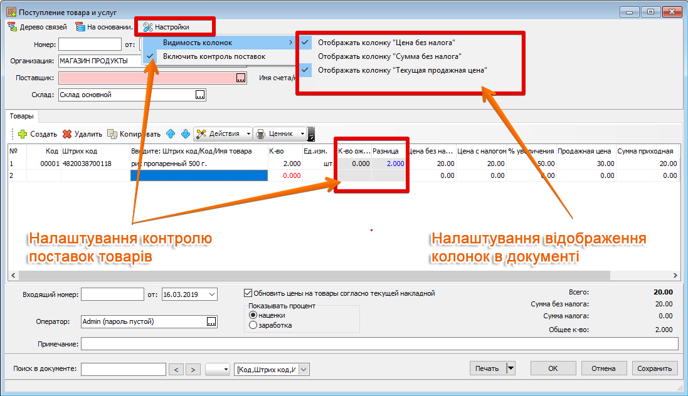Image resolution: width=688 pixels, height=396 pixels.
Task: Select barcode cell 4820038700118
Action: pos(95,164)
